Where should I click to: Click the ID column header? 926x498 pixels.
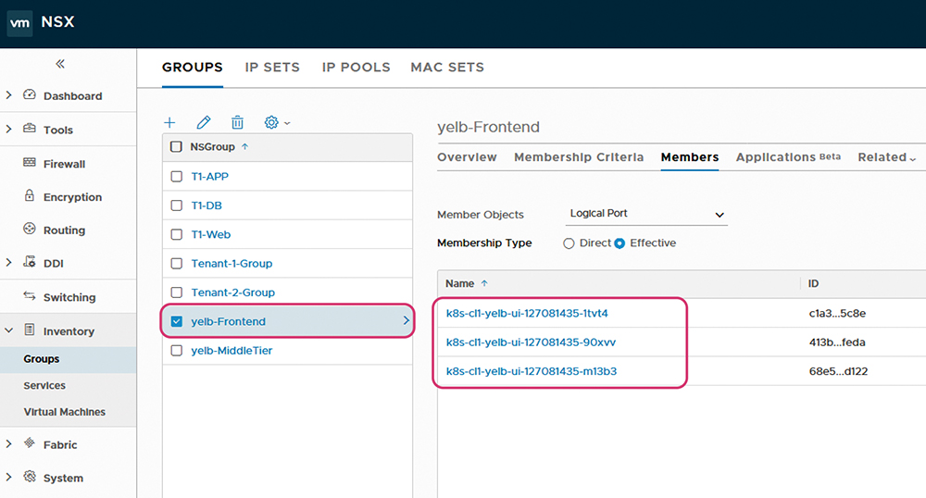(x=813, y=284)
